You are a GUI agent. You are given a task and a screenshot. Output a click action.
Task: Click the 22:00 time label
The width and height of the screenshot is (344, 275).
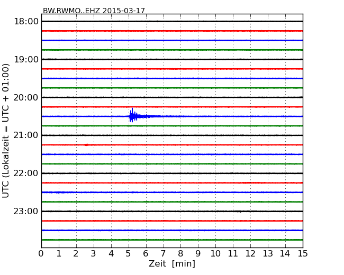pyautogui.click(x=26, y=173)
